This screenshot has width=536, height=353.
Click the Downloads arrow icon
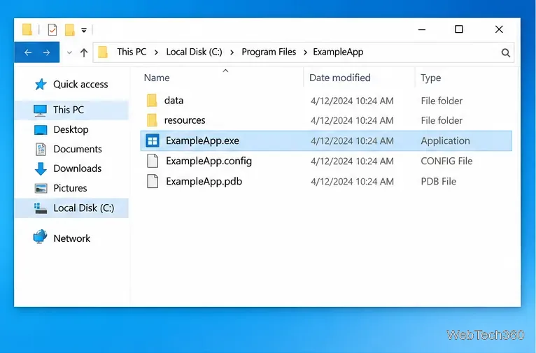tap(41, 168)
